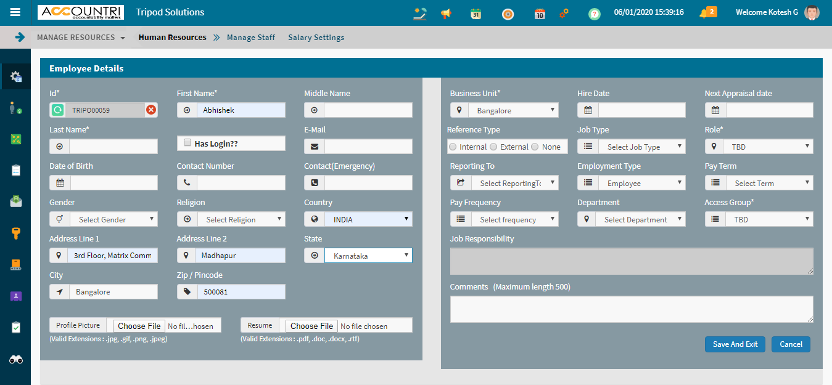
Task: Open the Reporting To dropdown
Action: 515,183
